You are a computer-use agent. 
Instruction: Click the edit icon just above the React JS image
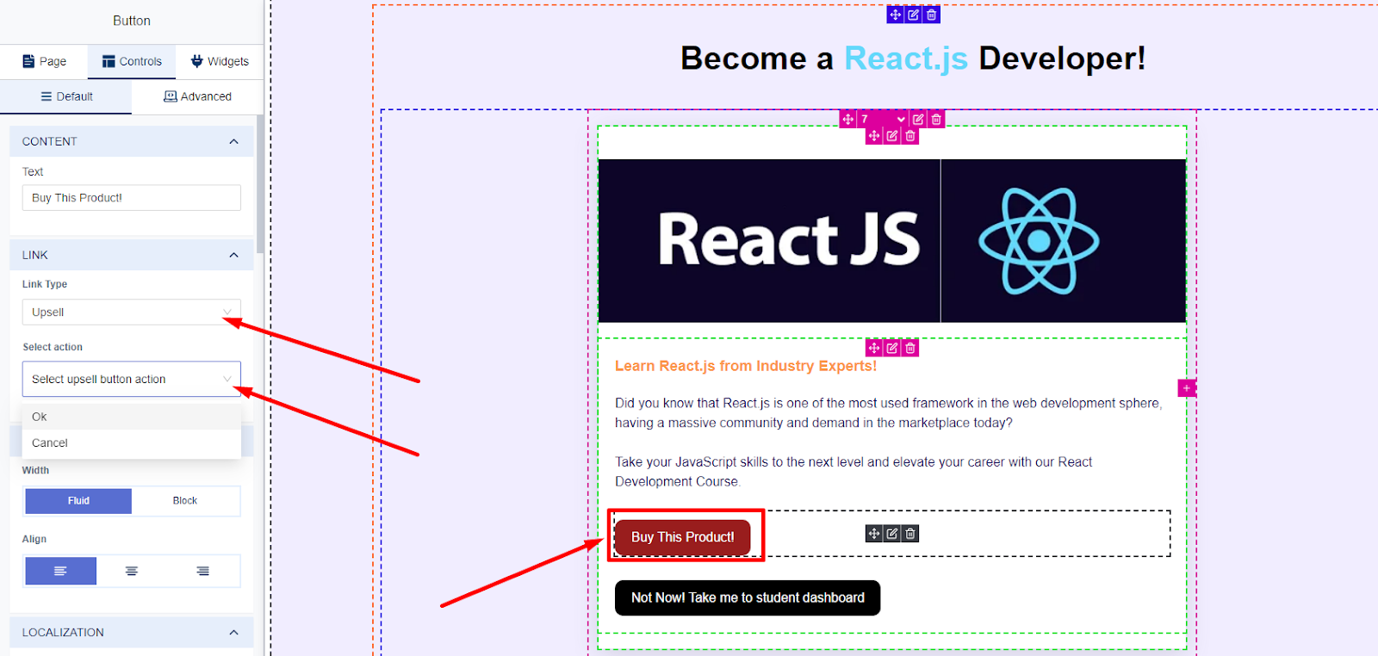pyautogui.click(x=892, y=136)
